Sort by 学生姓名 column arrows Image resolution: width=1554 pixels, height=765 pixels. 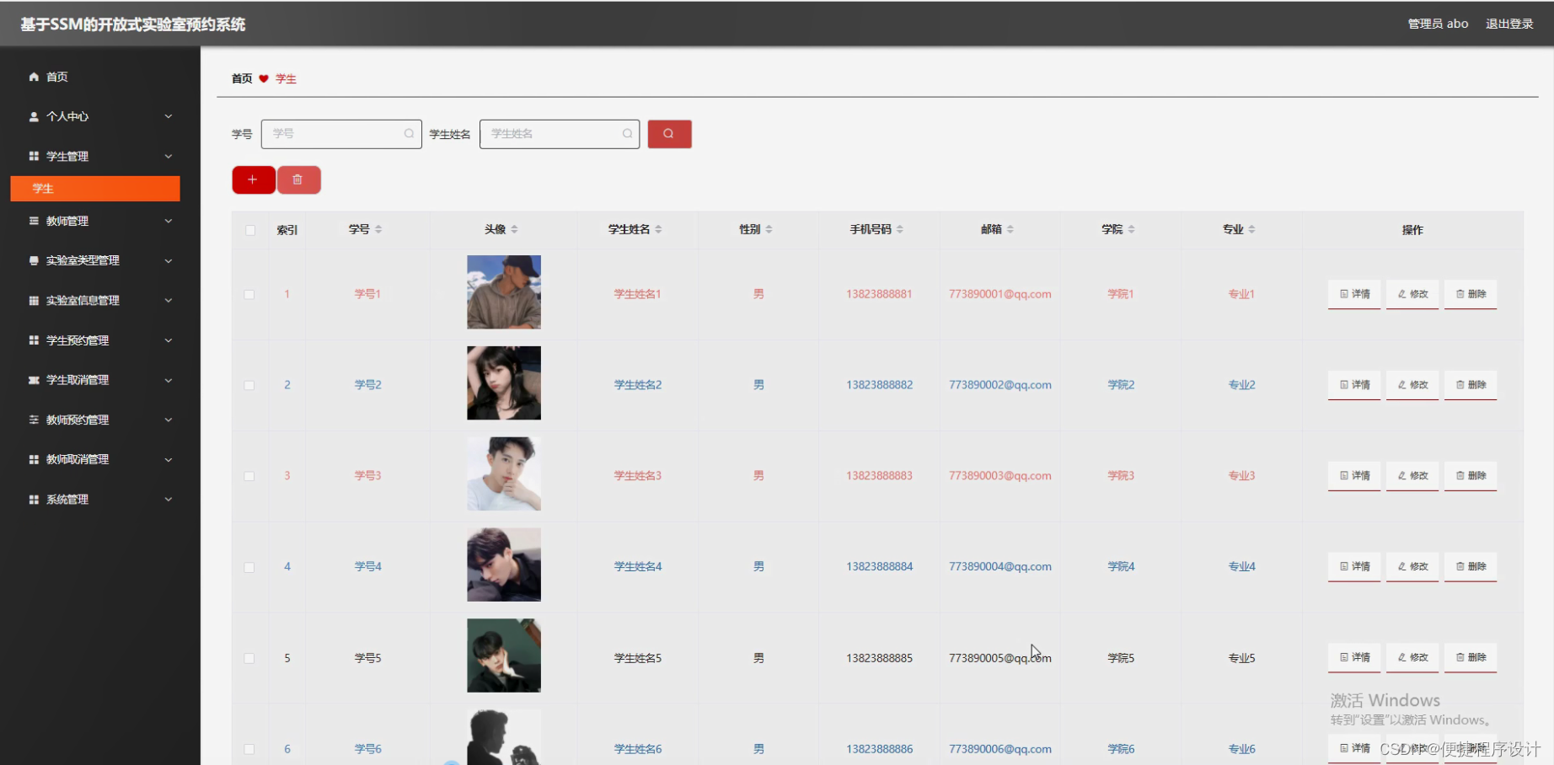(x=658, y=229)
